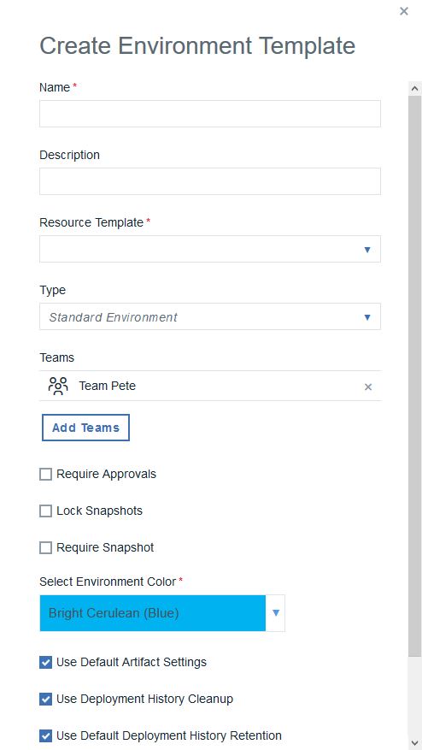
Task: Click the scrollbar down arrow
Action: (414, 744)
